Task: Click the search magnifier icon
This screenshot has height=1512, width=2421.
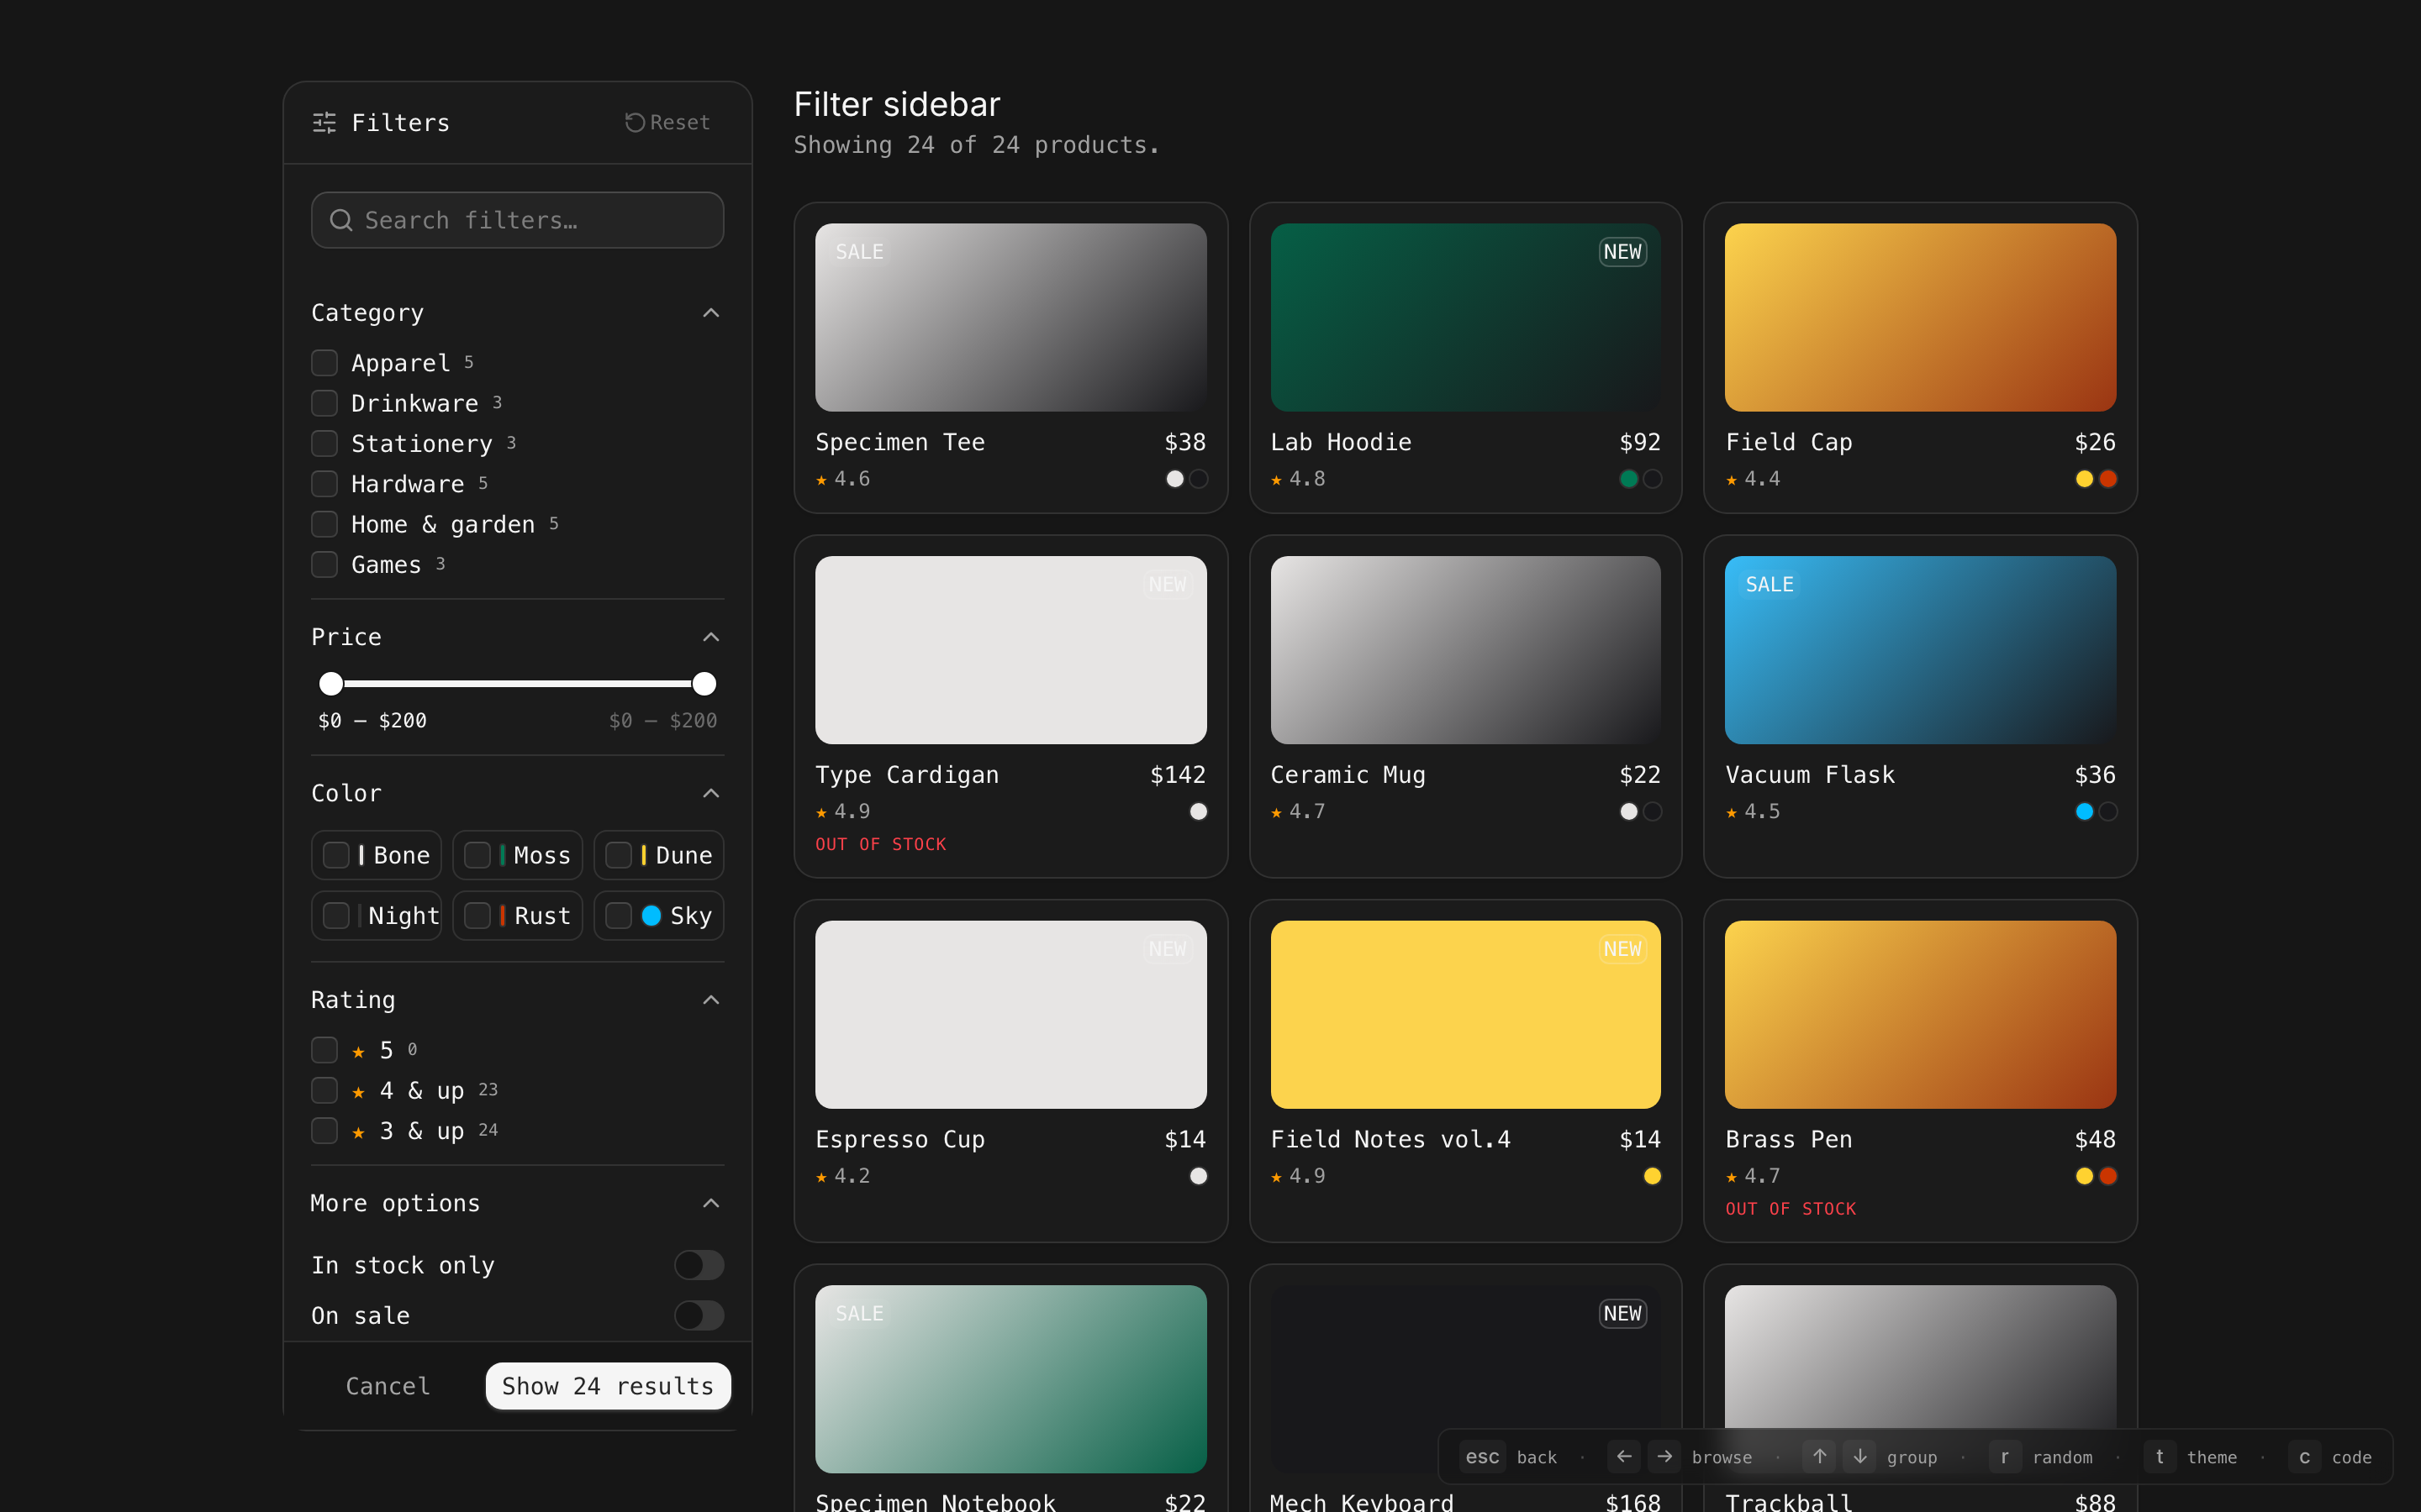Action: [x=341, y=220]
